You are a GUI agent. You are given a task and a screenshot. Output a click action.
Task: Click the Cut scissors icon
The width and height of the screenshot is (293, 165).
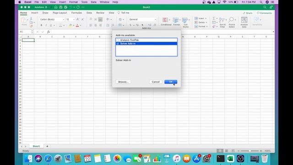click(x=31, y=19)
